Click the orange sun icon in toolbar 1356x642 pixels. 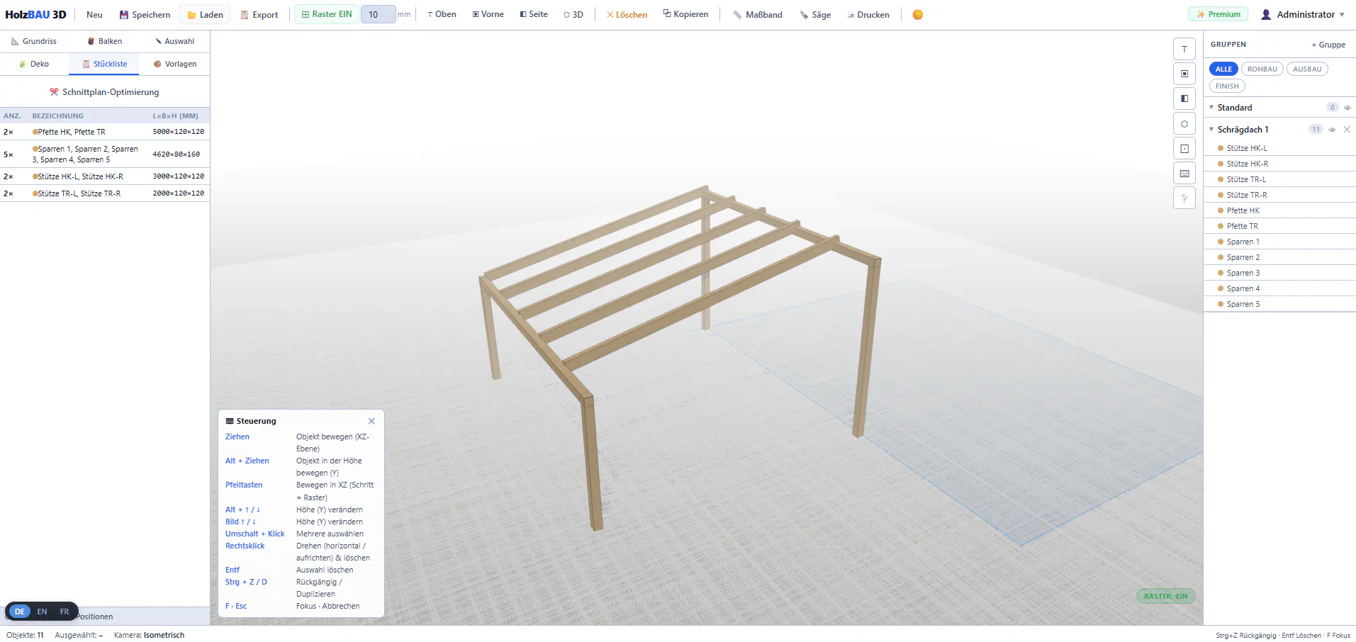pyautogui.click(x=918, y=14)
